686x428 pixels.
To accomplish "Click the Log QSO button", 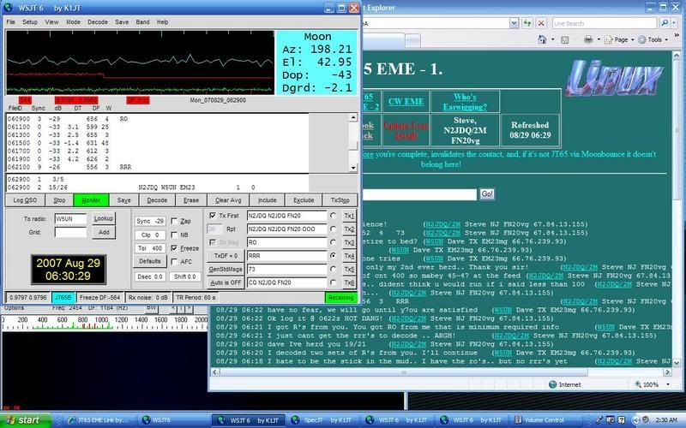I will tap(25, 200).
